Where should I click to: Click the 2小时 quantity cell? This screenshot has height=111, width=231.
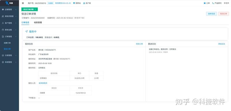coord(96,78)
